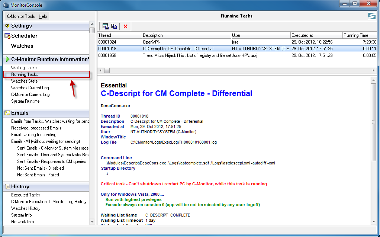Click the History scroll icon
This screenshot has height=237, width=380.
(x=7, y=186)
